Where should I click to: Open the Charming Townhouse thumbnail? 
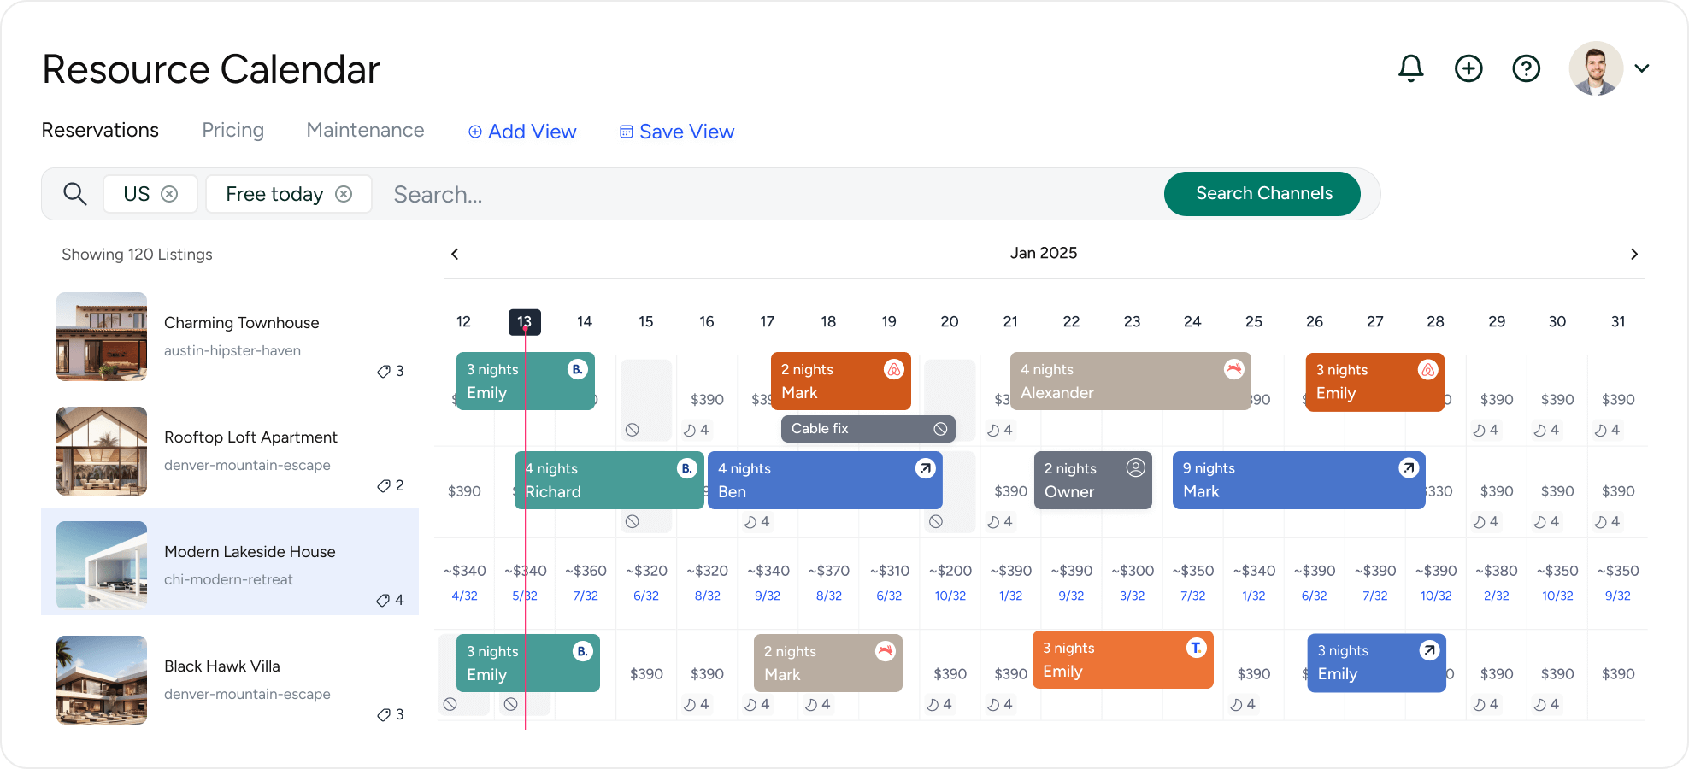click(102, 337)
